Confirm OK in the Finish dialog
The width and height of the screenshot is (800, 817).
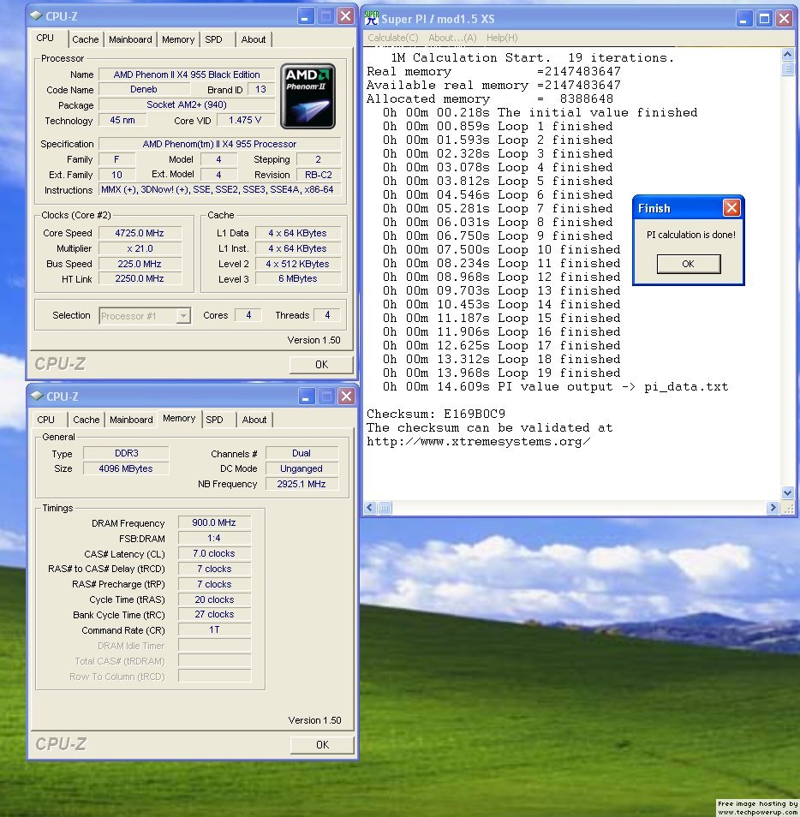click(689, 264)
